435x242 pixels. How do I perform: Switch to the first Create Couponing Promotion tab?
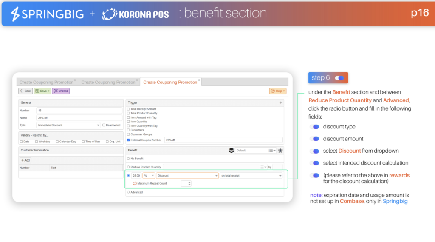point(46,82)
